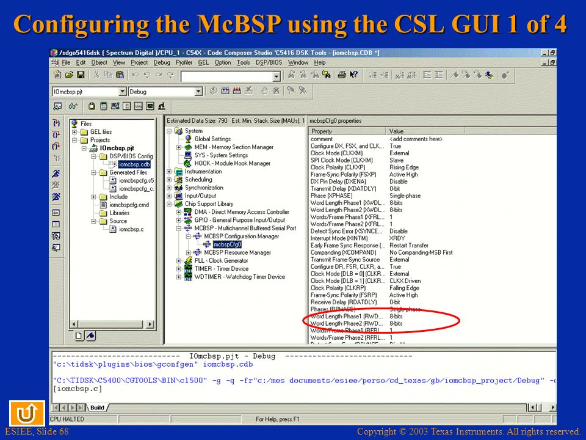Select HOOK - Module Hook Manager
This screenshot has height=440, width=586.
point(232,163)
